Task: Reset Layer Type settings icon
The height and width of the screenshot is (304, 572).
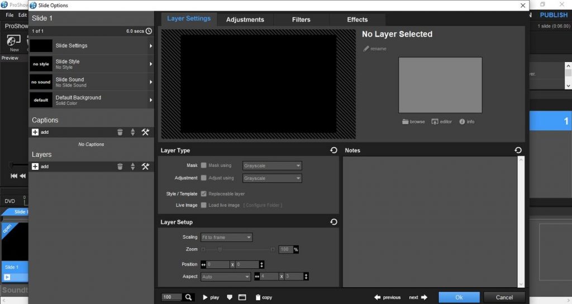Action: click(x=333, y=150)
